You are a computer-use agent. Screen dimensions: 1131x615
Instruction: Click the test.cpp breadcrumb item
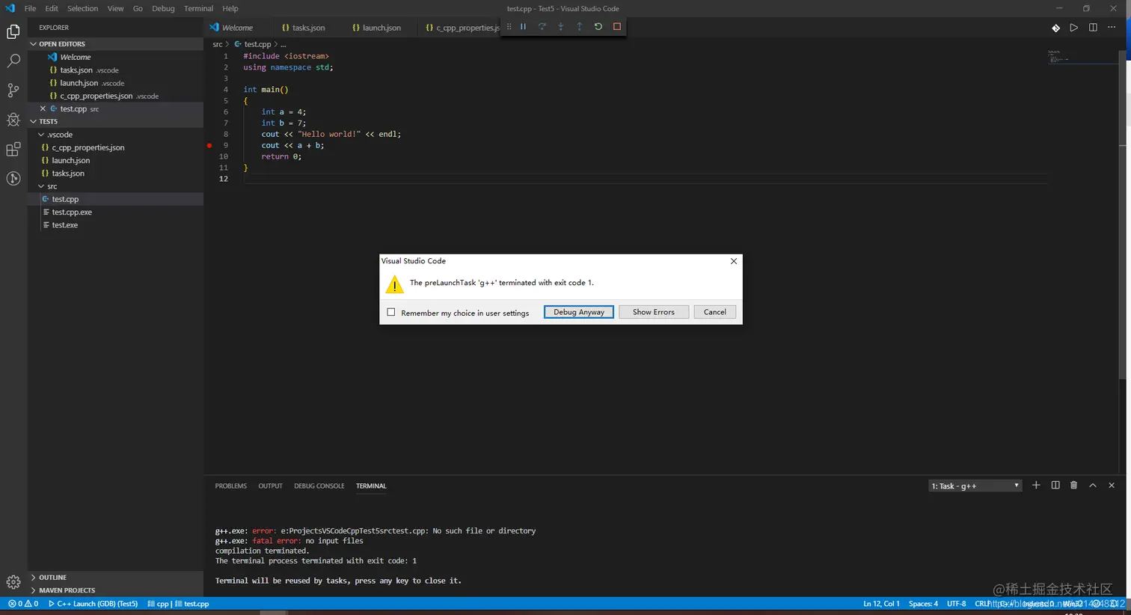pos(253,44)
